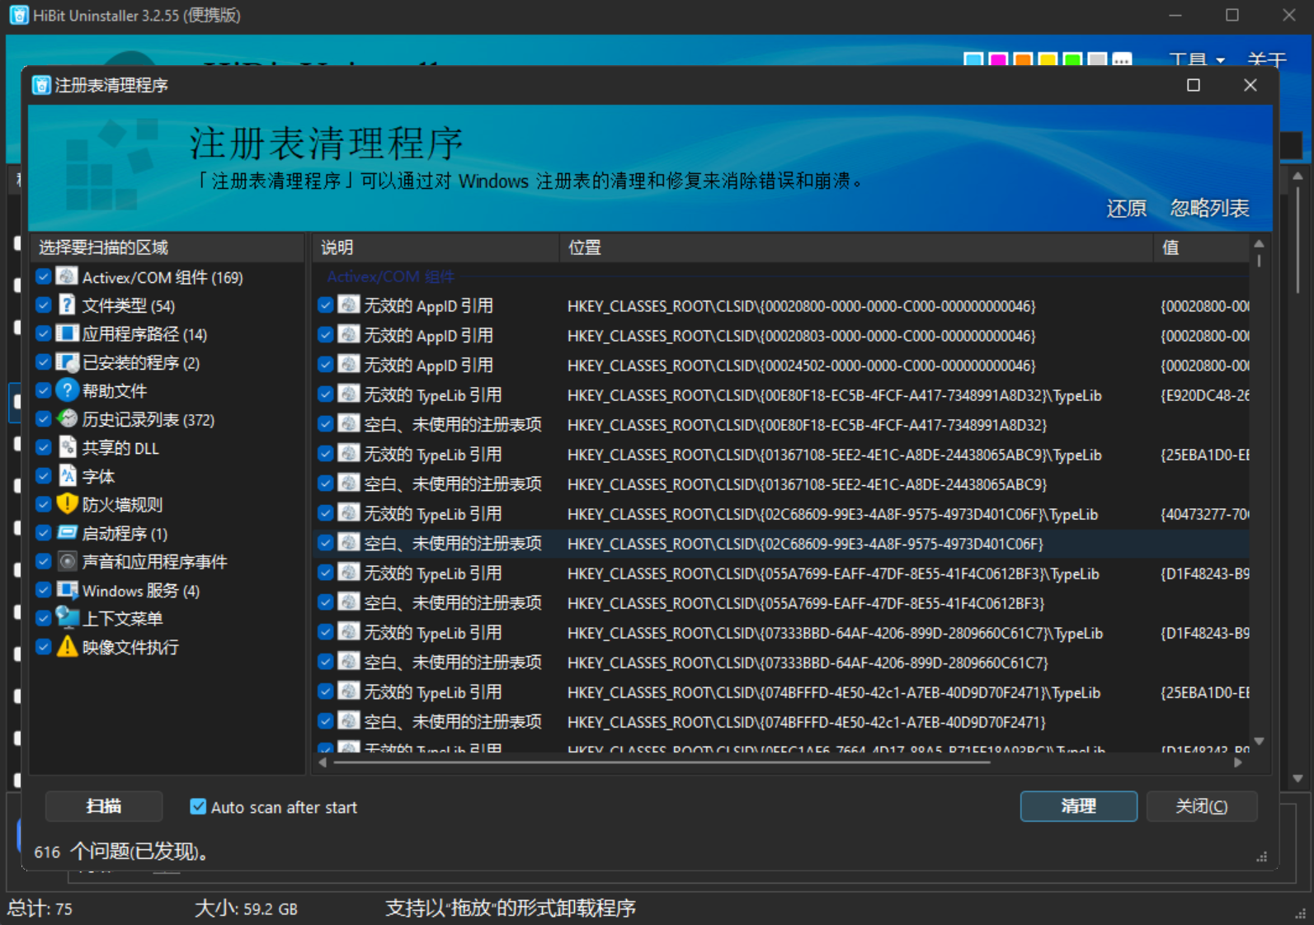This screenshot has width=1314, height=925.
Task: Click the main window scrollbar down arrow
Action: [x=1298, y=778]
